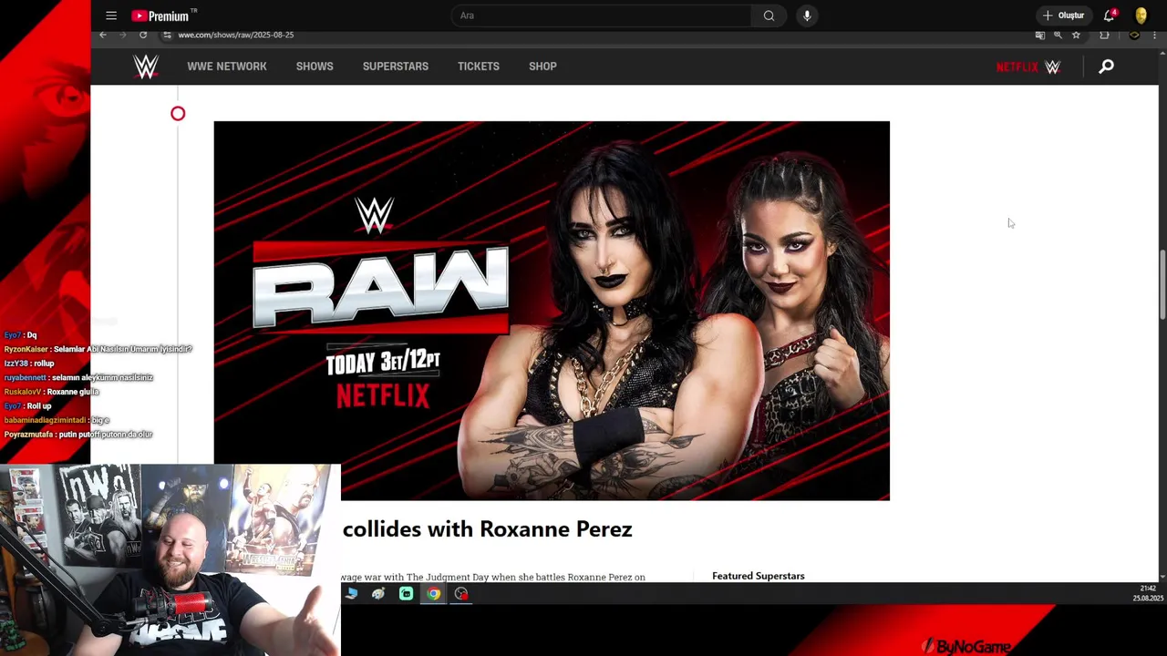
Task: Reload the wwe.com page
Action: 143,35
